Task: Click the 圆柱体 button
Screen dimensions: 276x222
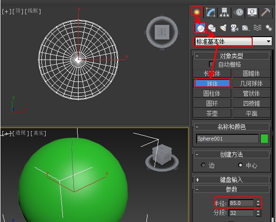Action: [x=212, y=93]
